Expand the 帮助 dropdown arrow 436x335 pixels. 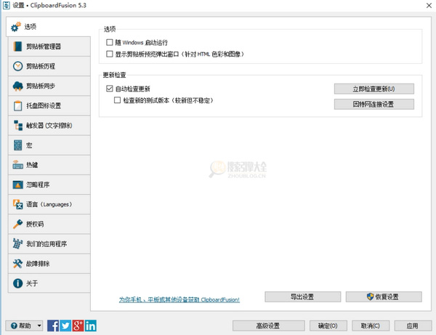[39, 326]
